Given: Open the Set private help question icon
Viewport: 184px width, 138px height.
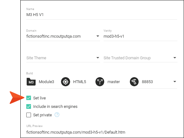Looking at the screenshot, I should coord(57,115).
